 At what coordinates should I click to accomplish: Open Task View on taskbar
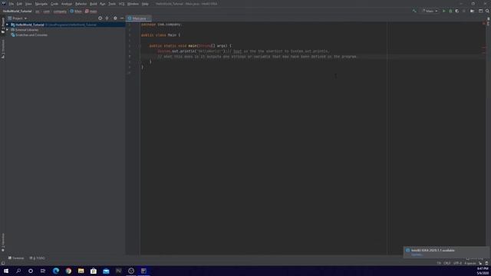43,271
